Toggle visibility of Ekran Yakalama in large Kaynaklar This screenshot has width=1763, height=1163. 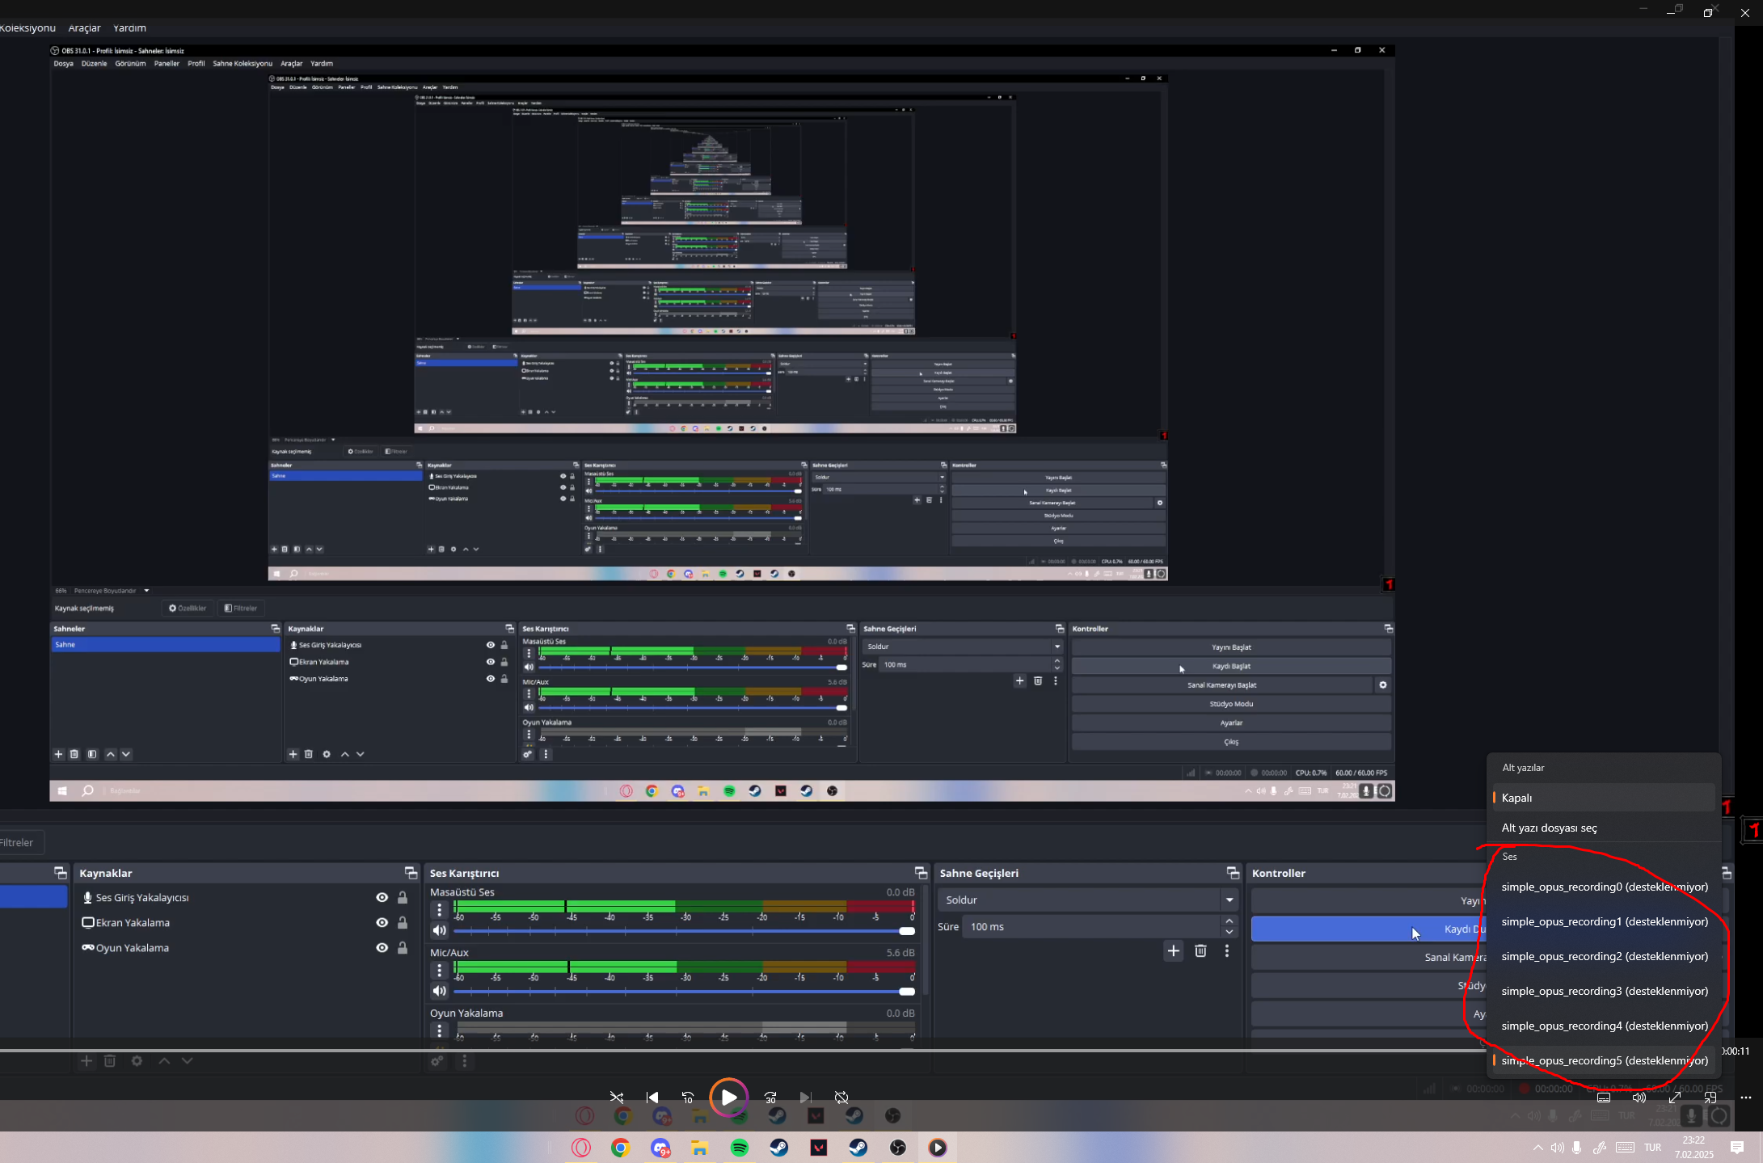[x=382, y=922]
